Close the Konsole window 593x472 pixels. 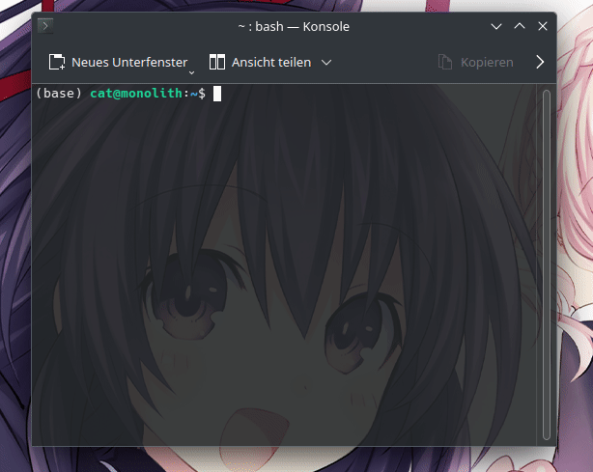pyautogui.click(x=541, y=26)
